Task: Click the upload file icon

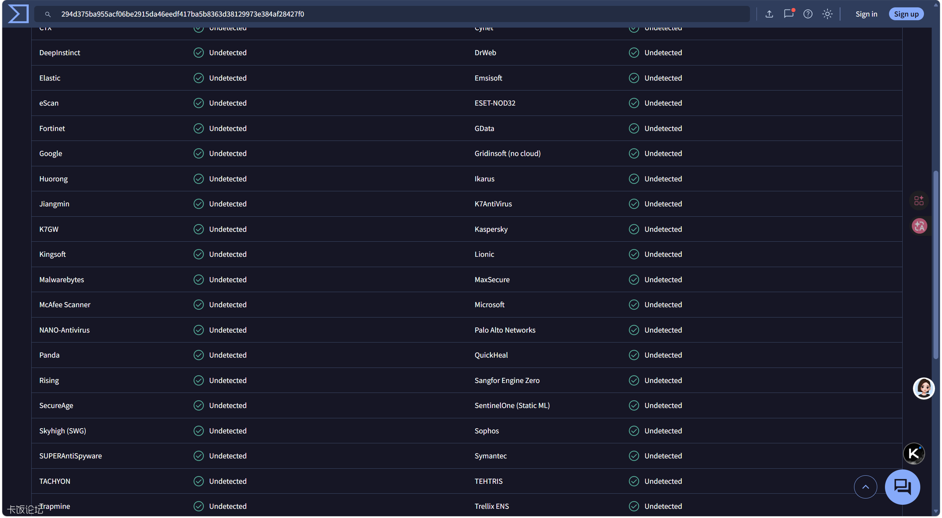Action: [x=769, y=14]
